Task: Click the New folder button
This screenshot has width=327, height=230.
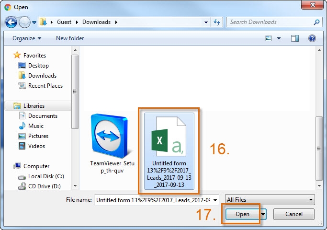Action: tap(70, 38)
